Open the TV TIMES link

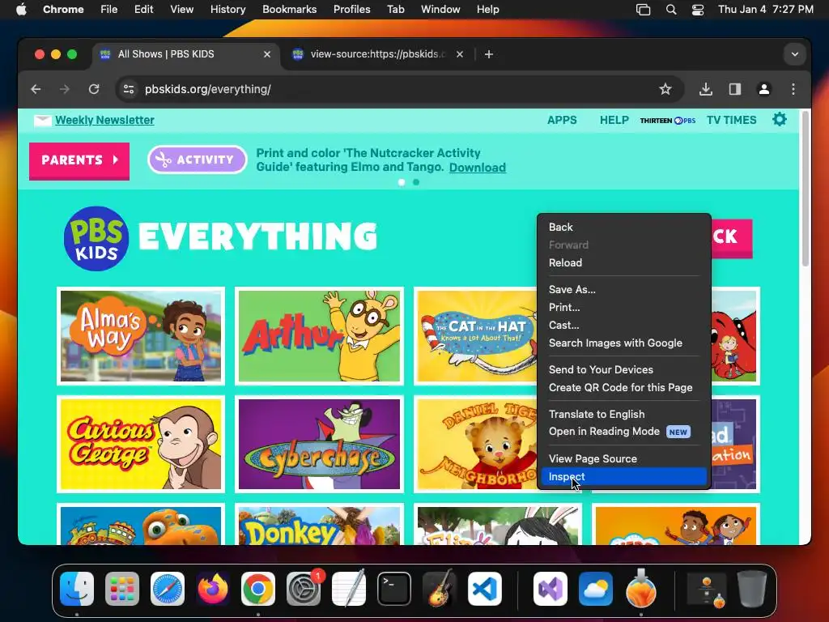(732, 120)
